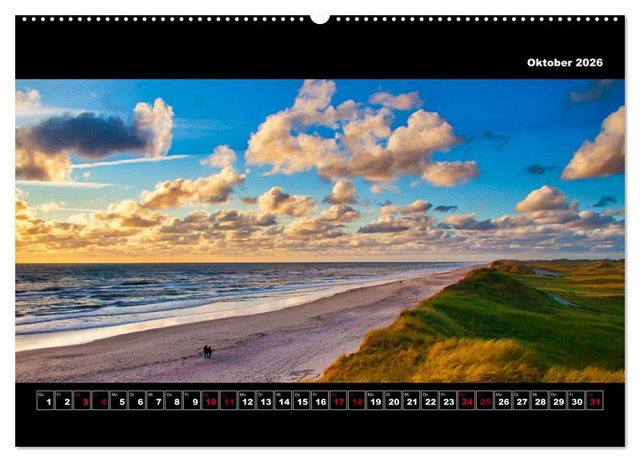
Task: Select day 2 in the calendar strip
Action: tap(64, 400)
